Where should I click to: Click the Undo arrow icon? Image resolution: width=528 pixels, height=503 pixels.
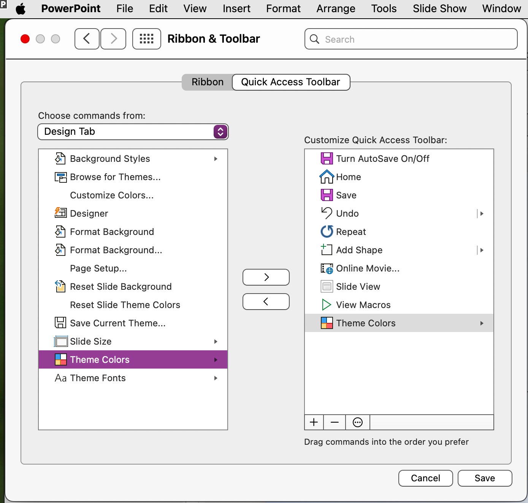point(327,213)
